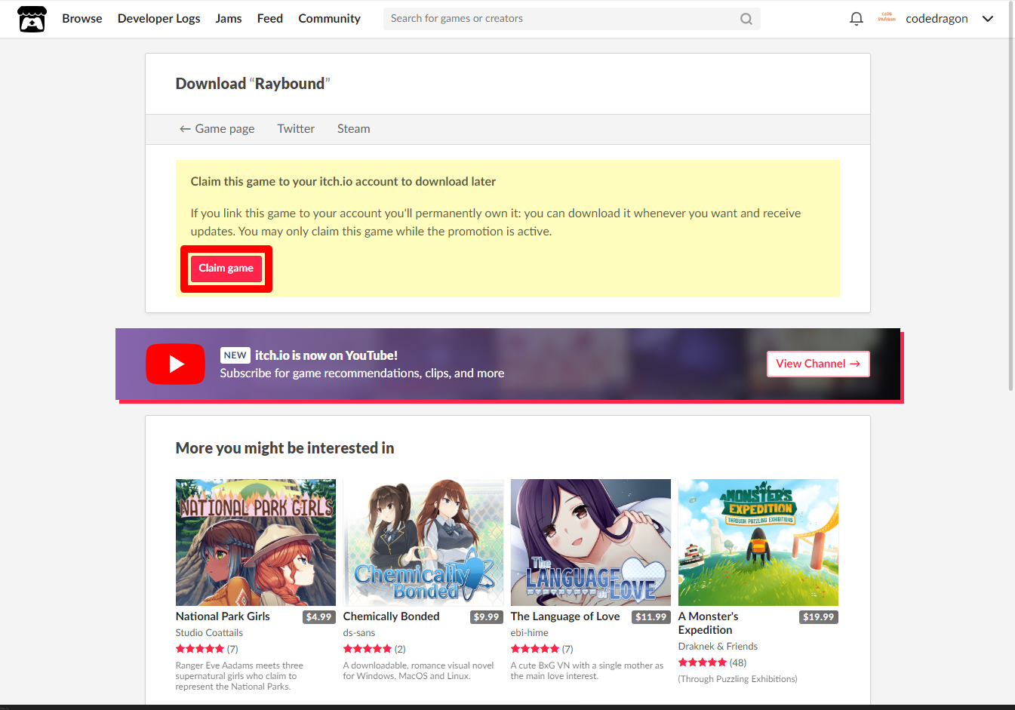Click the YouTube play logo
The image size is (1015, 710).
click(x=175, y=364)
